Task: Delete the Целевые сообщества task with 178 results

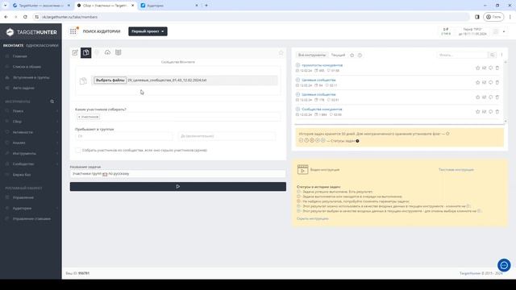Action: tap(497, 97)
